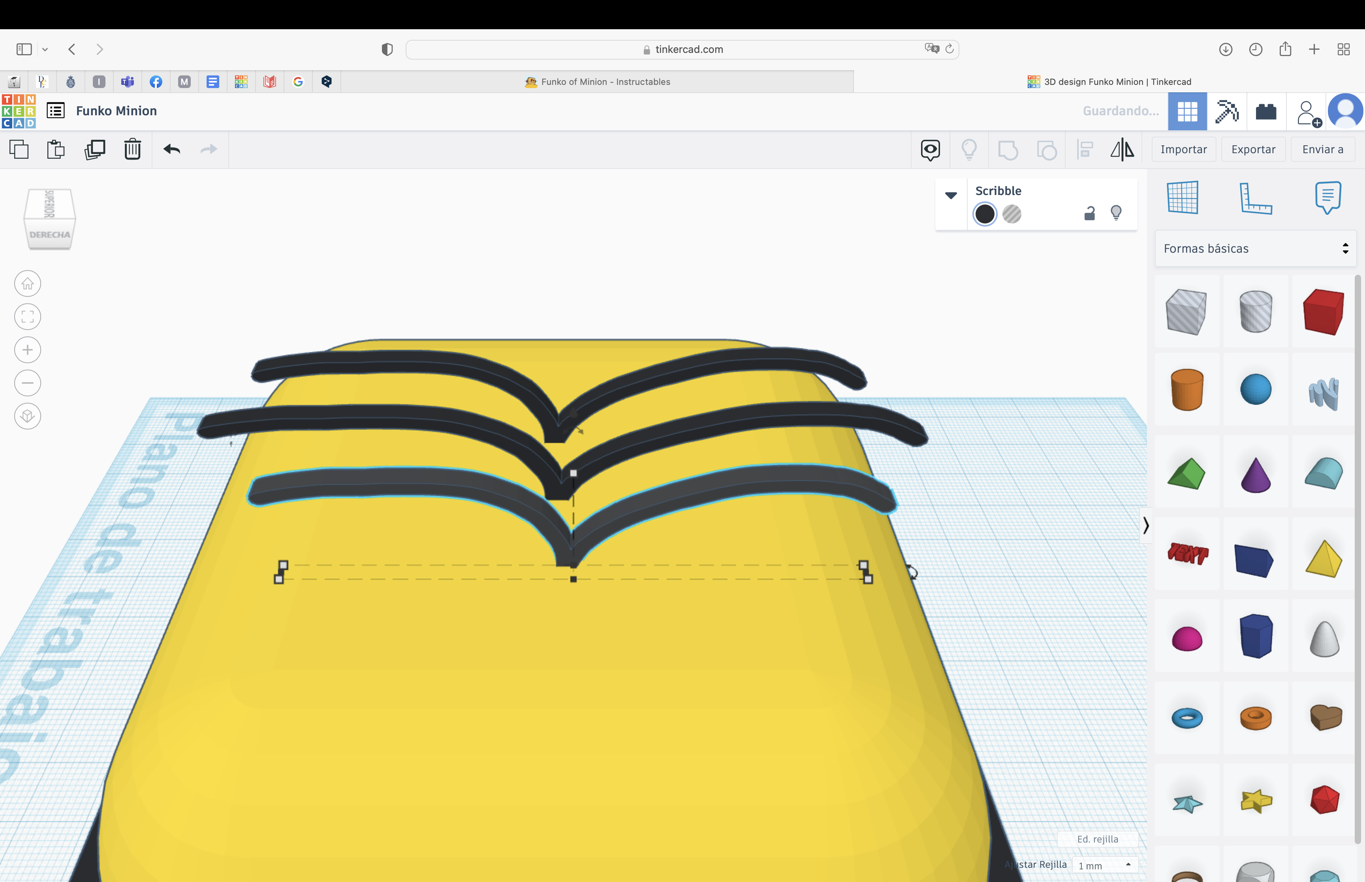The height and width of the screenshot is (882, 1365).
Task: Click Enviar a button
Action: coord(1323,150)
